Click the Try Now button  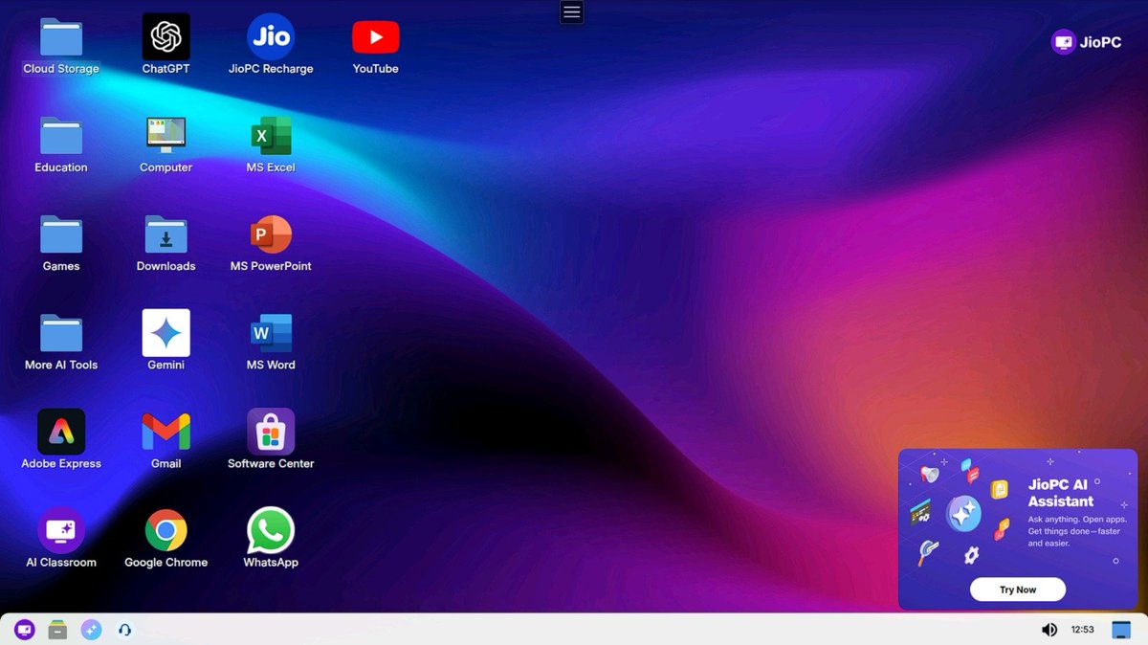1018,589
